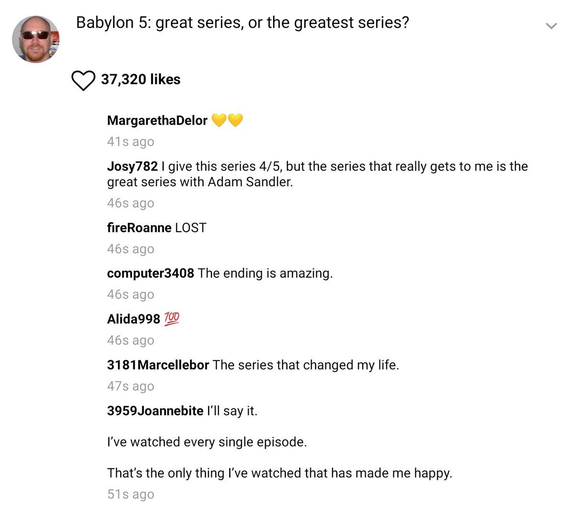
Task: View 3959Joannebite's profile
Action: coord(155,411)
